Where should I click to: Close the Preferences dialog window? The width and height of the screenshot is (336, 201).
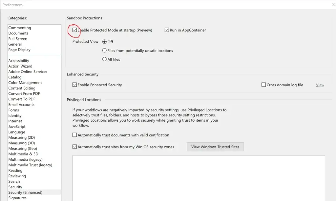[x=334, y=5]
